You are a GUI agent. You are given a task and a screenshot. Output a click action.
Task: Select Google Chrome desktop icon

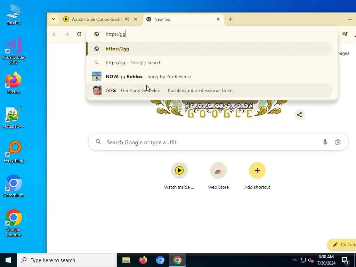pyautogui.click(x=14, y=223)
